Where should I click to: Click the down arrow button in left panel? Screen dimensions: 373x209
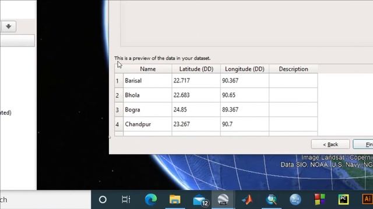click(x=9, y=26)
